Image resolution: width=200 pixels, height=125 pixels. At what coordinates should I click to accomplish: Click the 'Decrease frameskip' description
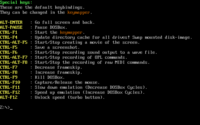[x=58, y=67]
